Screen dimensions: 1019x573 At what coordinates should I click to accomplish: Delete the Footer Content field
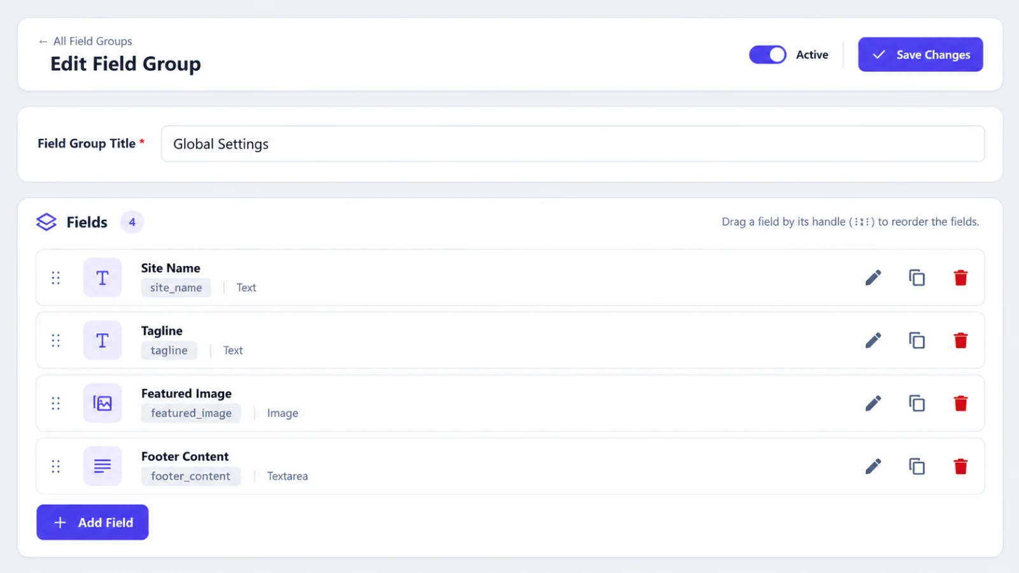pyautogui.click(x=960, y=466)
